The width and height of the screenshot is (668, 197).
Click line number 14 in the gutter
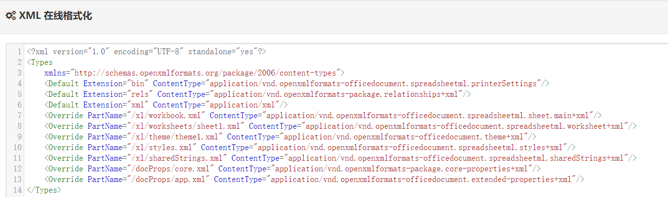[x=17, y=190]
